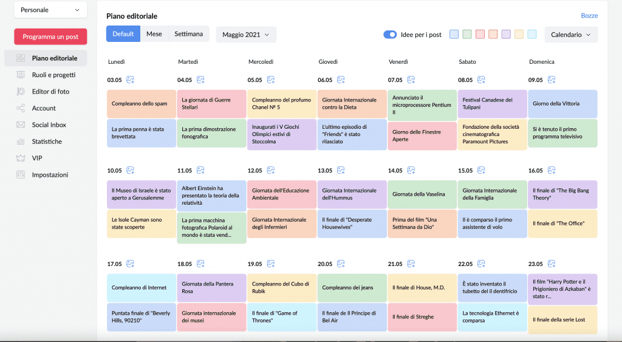Click the Programma un post button
This screenshot has width=622, height=342.
coord(50,36)
